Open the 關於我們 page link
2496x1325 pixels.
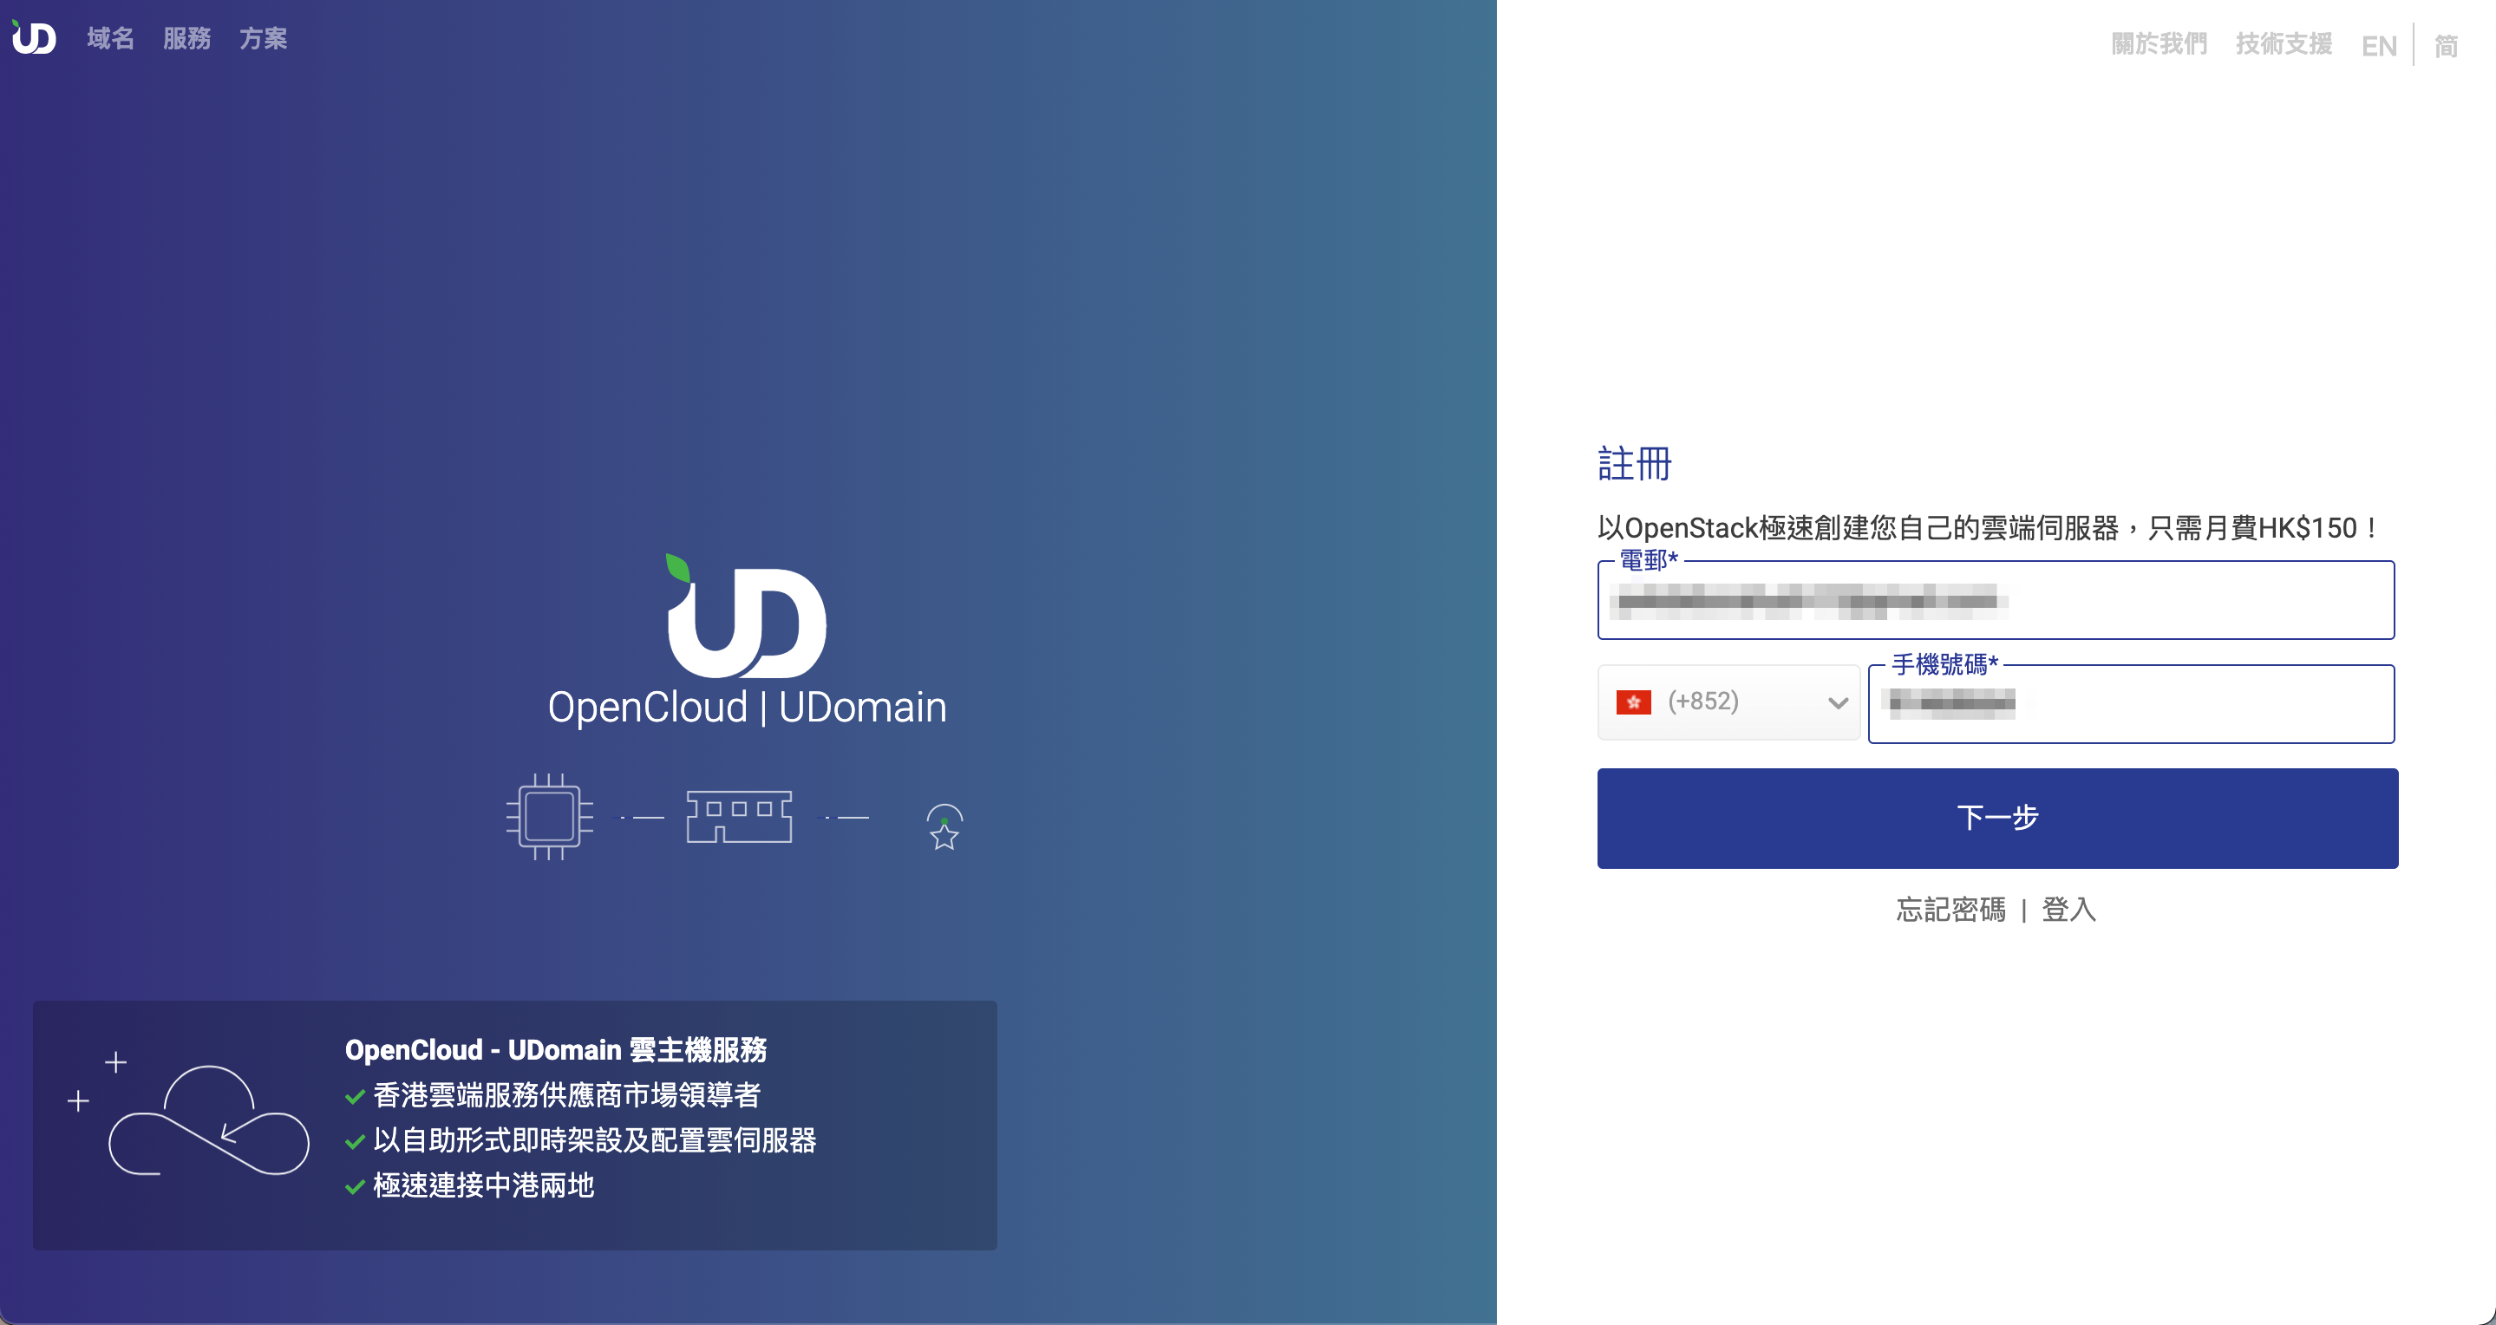[x=2158, y=43]
